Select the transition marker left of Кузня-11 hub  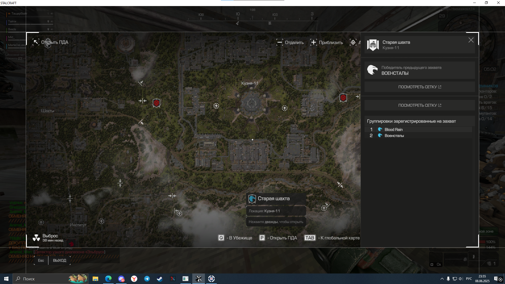(216, 106)
